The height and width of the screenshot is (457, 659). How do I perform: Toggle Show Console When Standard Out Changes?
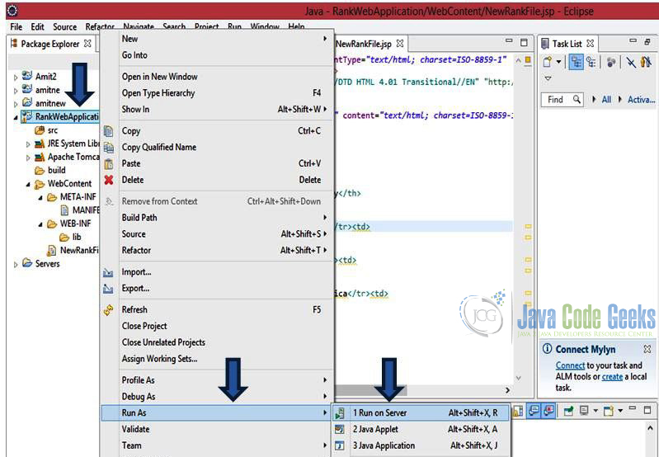(x=534, y=410)
